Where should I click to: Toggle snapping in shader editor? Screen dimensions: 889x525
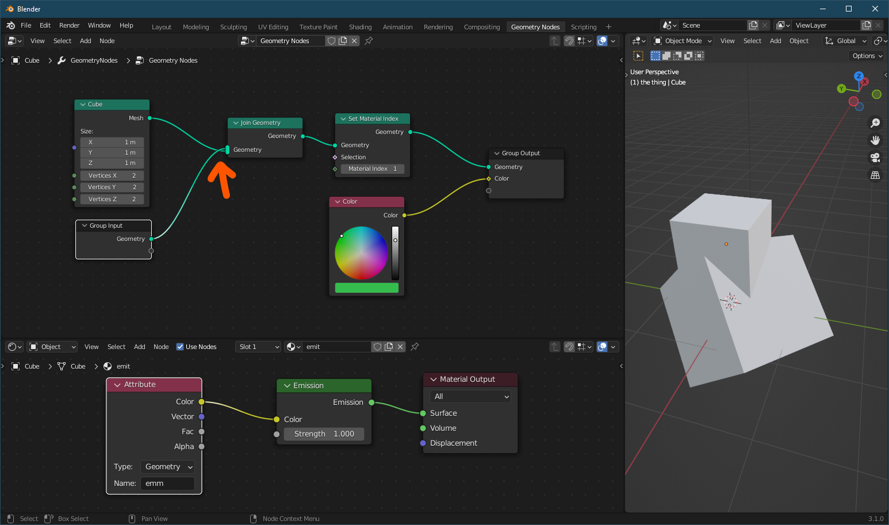tap(569, 347)
